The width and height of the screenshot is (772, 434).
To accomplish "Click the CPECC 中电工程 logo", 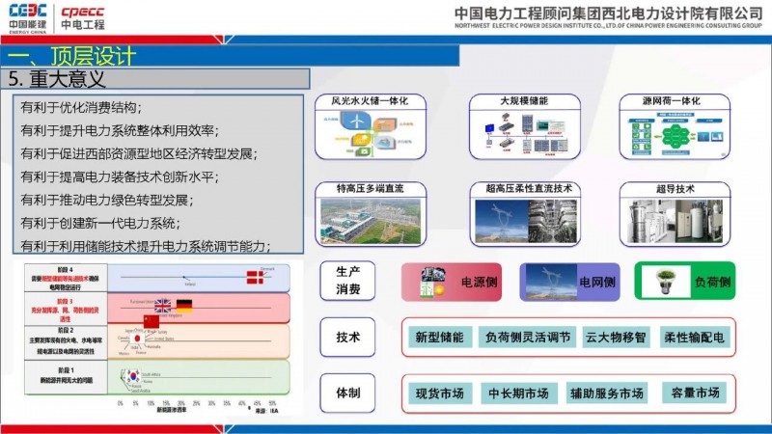I will click(x=82, y=16).
